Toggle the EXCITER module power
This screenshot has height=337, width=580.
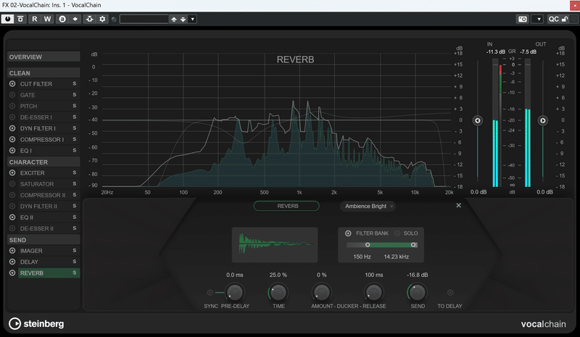pyautogui.click(x=12, y=172)
